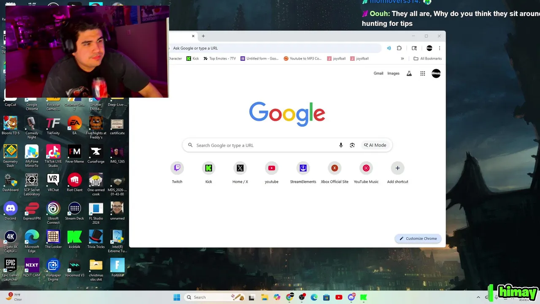Open the Xbox Official Site shortcut
The height and width of the screenshot is (304, 540).
coord(335,168)
